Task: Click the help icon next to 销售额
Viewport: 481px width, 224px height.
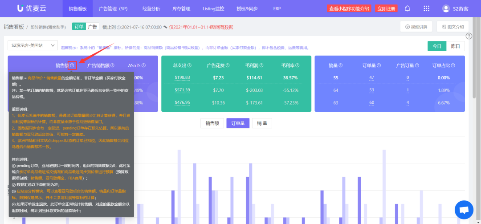Action: tap(72, 65)
